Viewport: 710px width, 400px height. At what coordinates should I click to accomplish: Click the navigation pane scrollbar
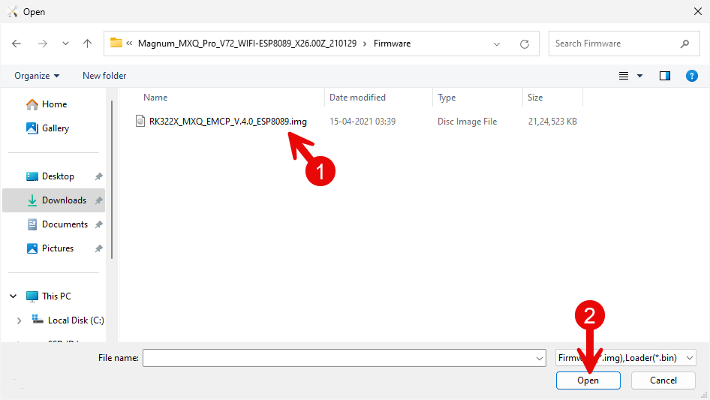point(112,179)
